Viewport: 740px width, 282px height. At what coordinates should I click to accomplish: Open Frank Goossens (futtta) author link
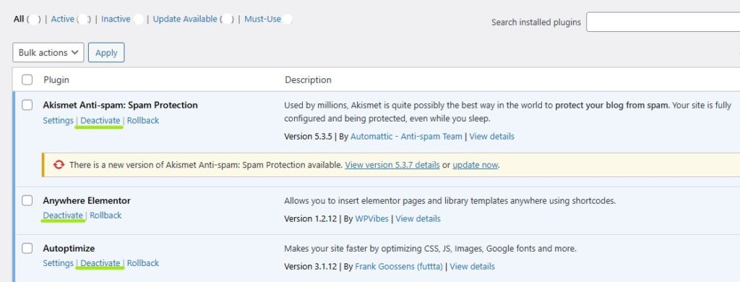click(x=399, y=266)
